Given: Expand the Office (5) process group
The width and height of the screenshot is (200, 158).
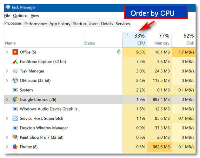Looking at the screenshot, I should 7,52.
